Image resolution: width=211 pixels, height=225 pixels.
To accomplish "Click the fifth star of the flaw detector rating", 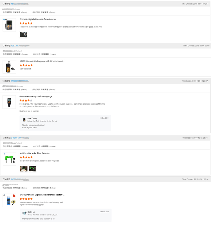I will [x=32, y=24].
